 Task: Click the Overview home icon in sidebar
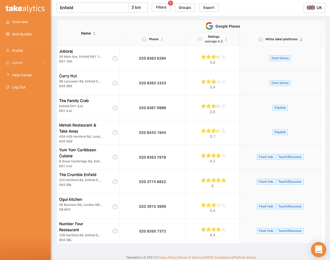point(8,22)
